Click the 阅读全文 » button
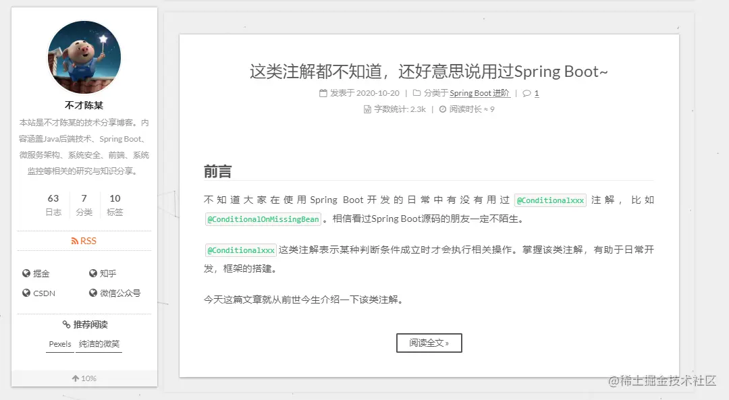 [429, 343]
